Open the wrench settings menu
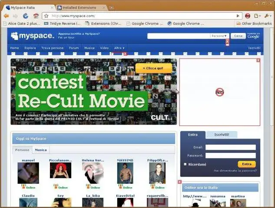The image size is (275, 208). point(268,16)
